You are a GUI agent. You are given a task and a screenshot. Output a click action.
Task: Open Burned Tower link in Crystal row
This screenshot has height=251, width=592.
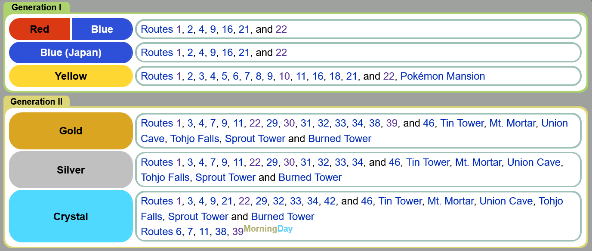pyautogui.click(x=283, y=216)
